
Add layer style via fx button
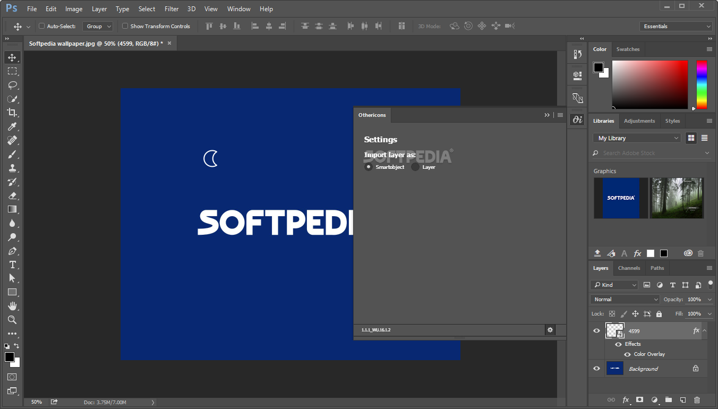(x=626, y=399)
